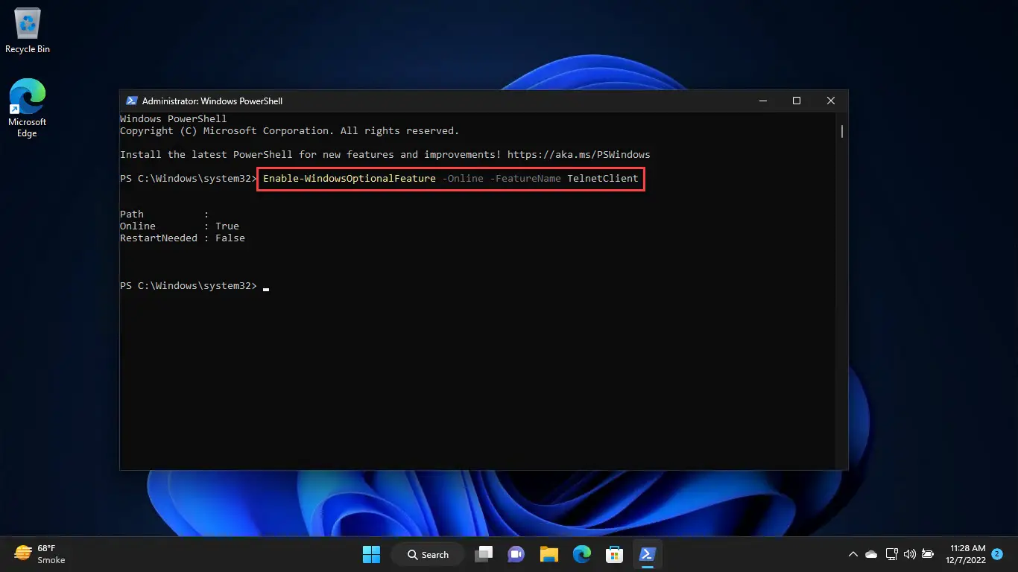
Task: Click the TelnetClient feature name text
Action: (603, 179)
